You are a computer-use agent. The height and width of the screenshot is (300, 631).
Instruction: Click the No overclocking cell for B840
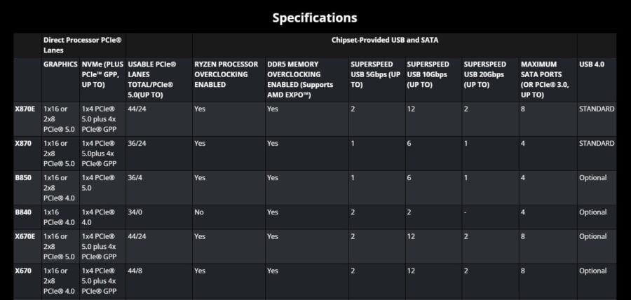click(199, 212)
